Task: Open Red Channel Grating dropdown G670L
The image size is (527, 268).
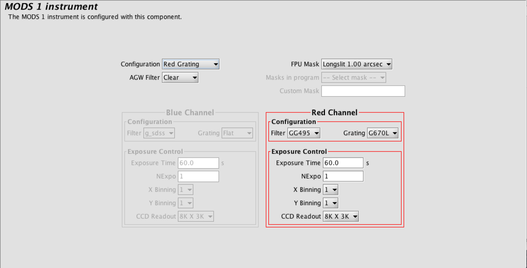Action: click(x=383, y=133)
